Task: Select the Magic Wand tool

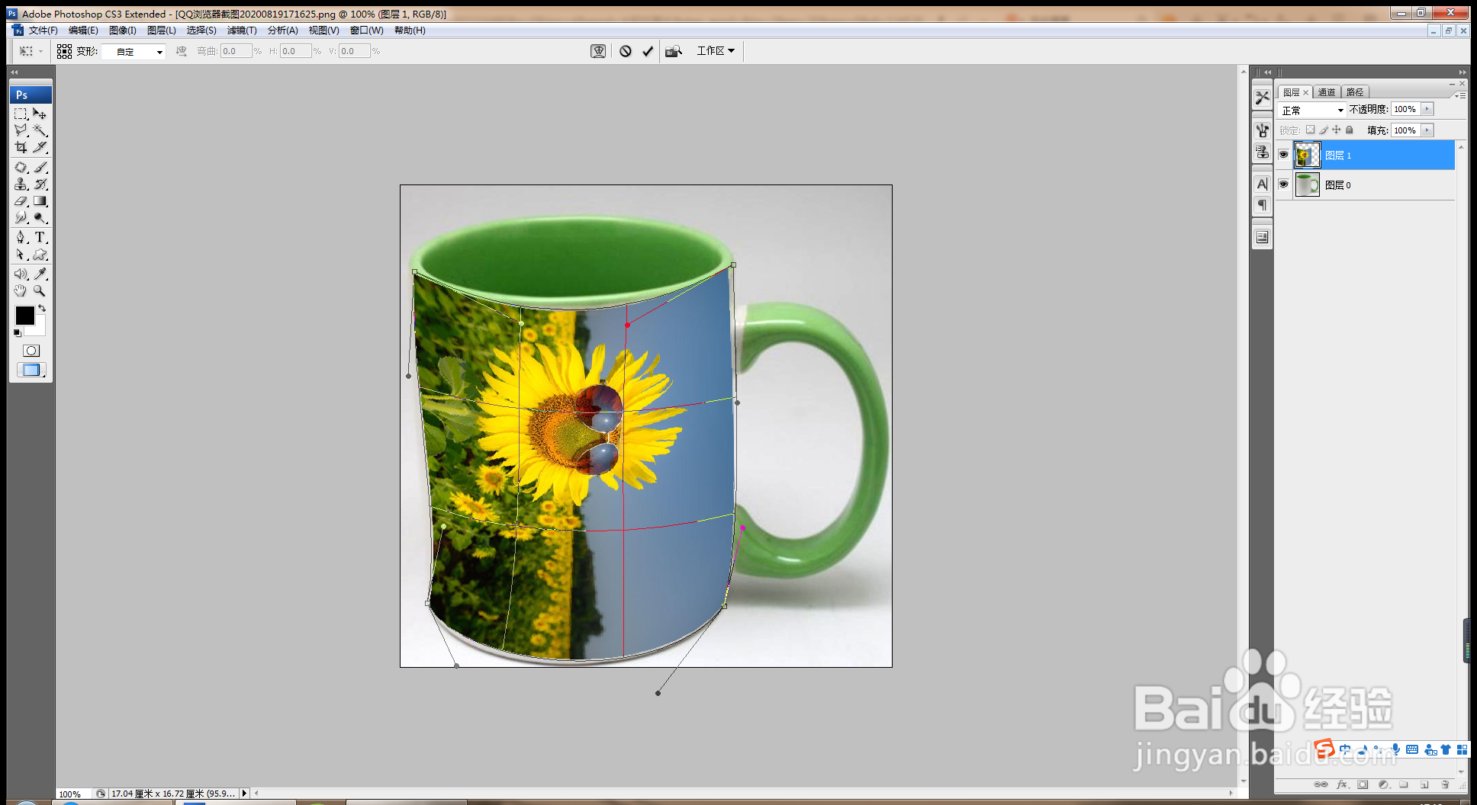Action: [40, 130]
